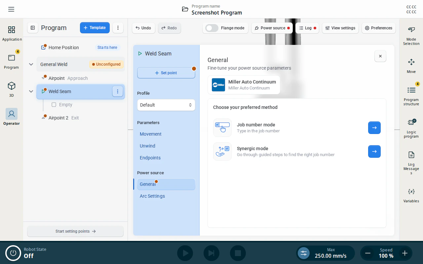Screen dimensions: 423x264
Task: Choose Synergic mode arrow
Action: pyautogui.click(x=374, y=151)
